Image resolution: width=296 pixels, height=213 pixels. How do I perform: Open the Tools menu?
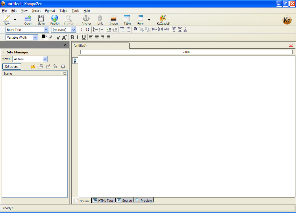click(x=75, y=11)
